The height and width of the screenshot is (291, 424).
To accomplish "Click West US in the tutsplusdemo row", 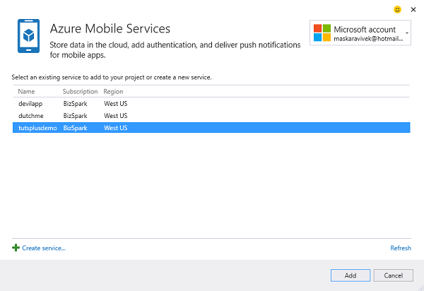I will pos(116,128).
